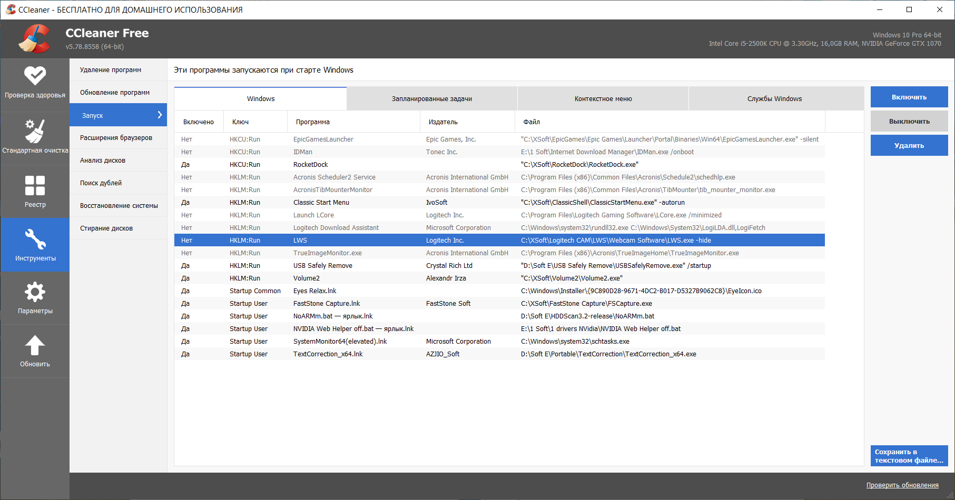
Task: Switch to Запланированные задачи tab
Action: click(432, 99)
